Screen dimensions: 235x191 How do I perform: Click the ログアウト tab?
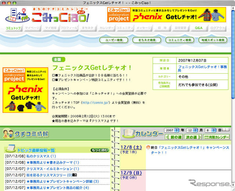click(x=218, y=28)
